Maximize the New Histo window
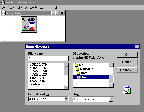 point(57,13)
